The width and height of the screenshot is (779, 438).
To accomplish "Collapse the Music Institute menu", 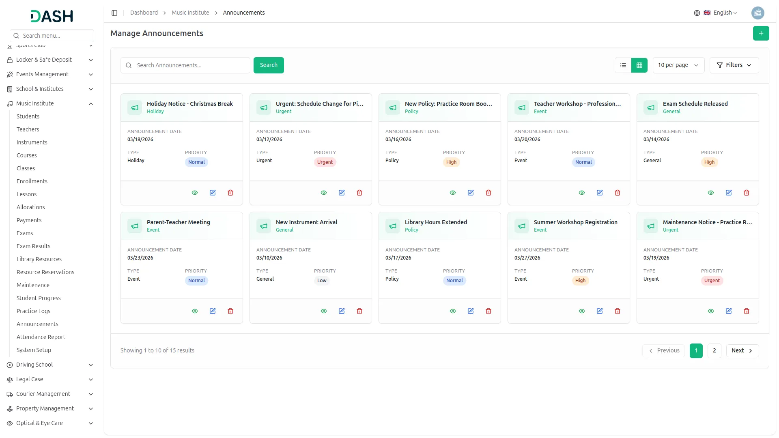I will [91, 104].
